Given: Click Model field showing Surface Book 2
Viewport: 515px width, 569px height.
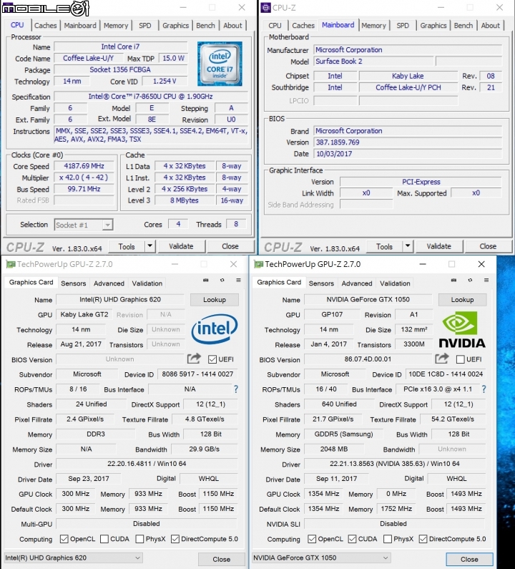Looking at the screenshot, I should (373, 62).
